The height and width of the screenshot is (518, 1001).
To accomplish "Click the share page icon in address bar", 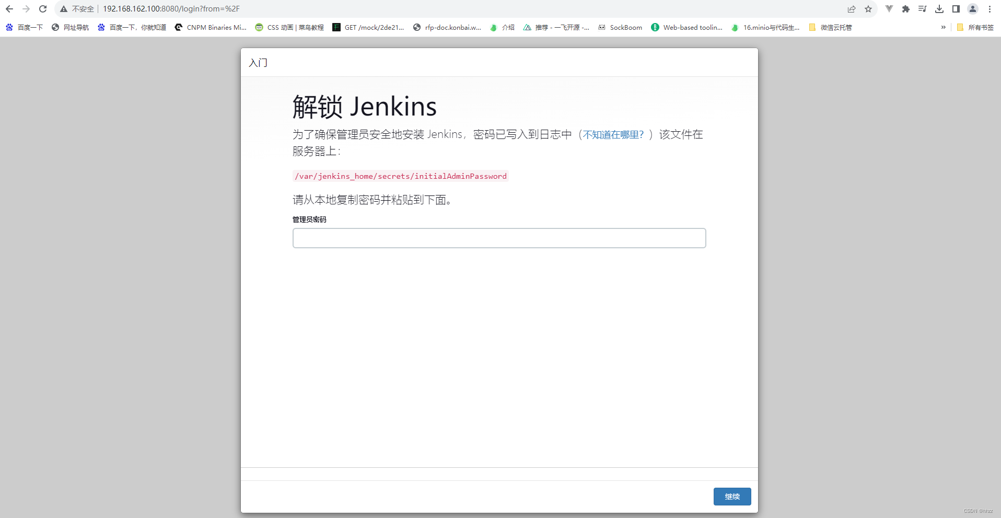I will [x=852, y=9].
